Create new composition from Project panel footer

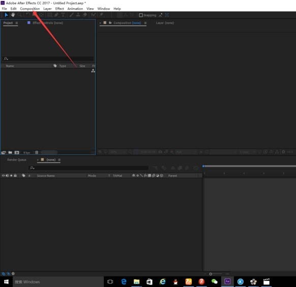pos(17,152)
